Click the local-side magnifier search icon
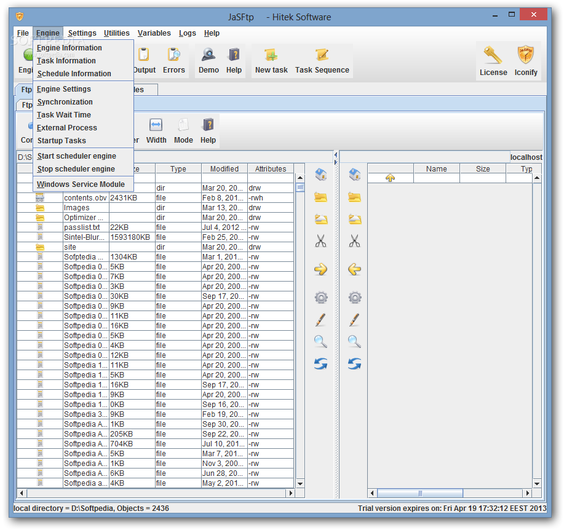 (320, 341)
